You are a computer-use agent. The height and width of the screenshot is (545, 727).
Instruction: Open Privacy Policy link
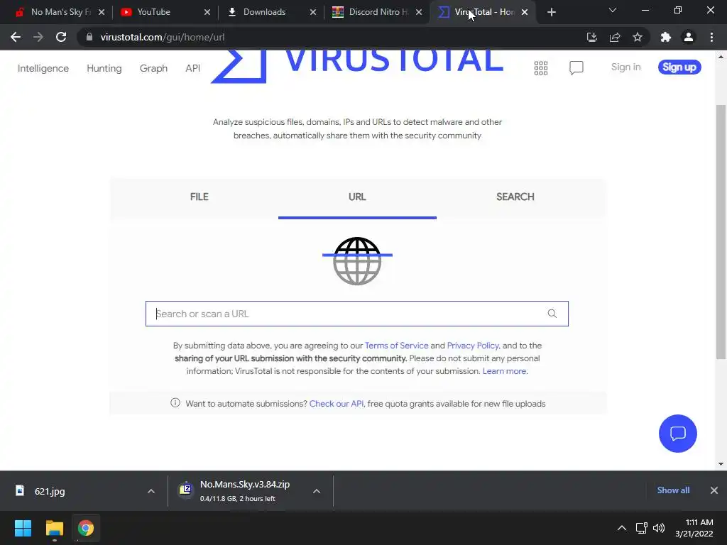click(x=473, y=346)
